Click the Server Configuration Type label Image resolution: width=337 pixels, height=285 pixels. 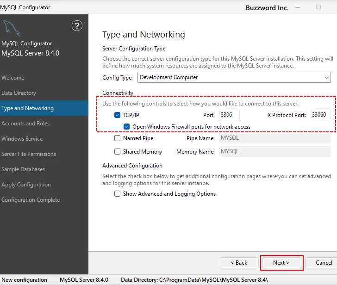pos(134,49)
